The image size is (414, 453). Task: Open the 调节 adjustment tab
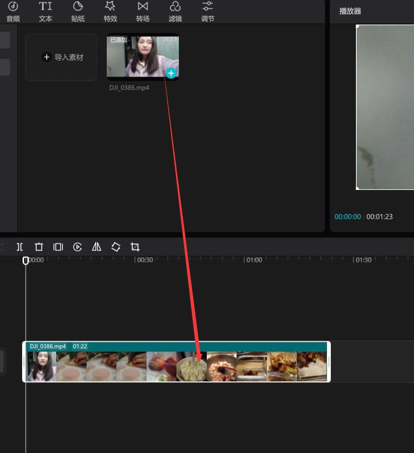point(207,12)
